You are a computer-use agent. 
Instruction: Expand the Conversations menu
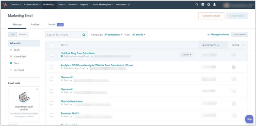[32, 5]
